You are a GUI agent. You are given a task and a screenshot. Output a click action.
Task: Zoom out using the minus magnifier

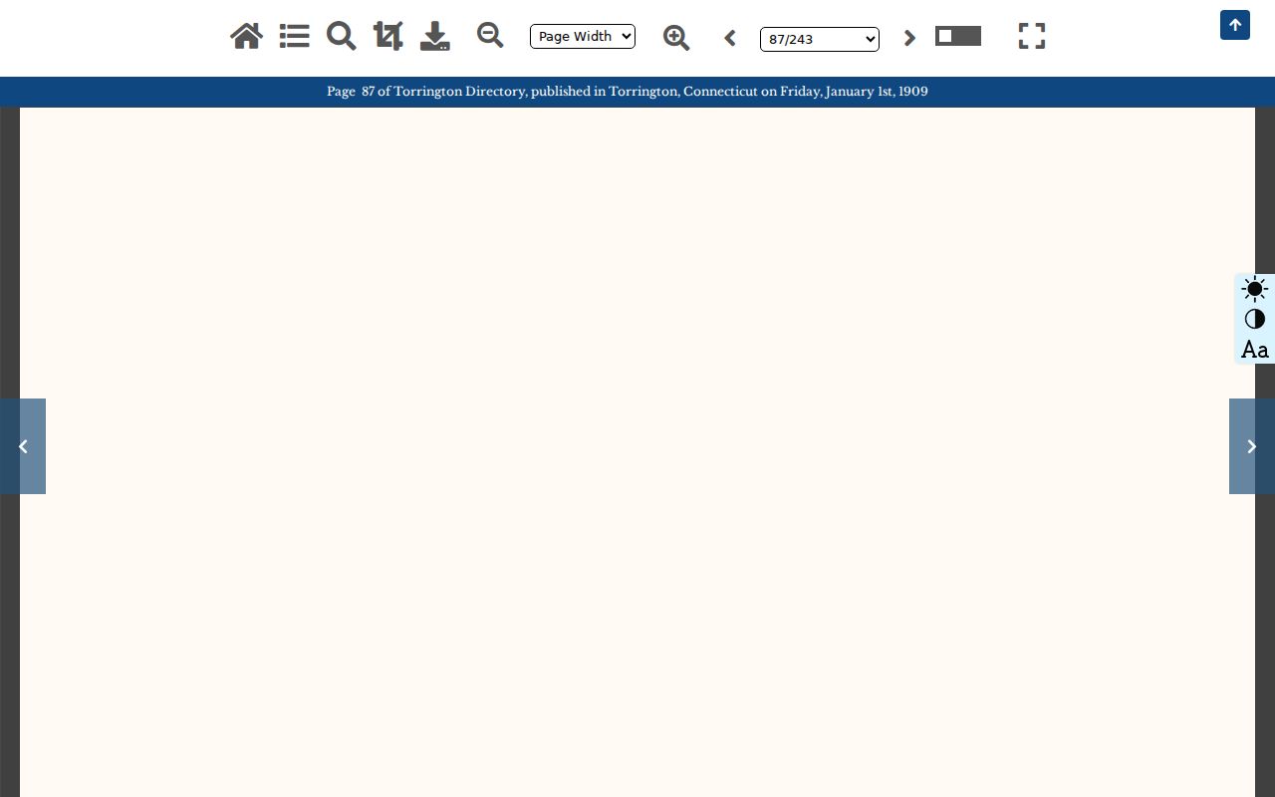tap(489, 36)
